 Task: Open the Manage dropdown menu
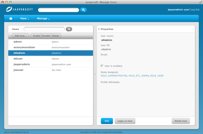click(x=43, y=19)
